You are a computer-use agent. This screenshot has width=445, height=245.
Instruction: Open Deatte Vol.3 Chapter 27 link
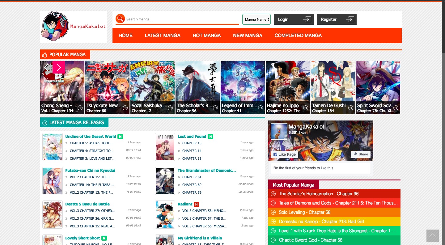tap(92, 211)
